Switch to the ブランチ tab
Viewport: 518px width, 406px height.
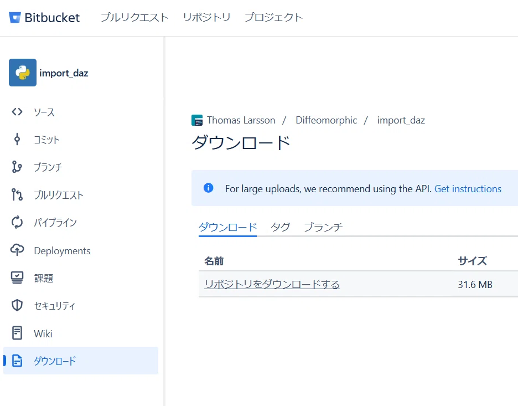pyautogui.click(x=323, y=227)
